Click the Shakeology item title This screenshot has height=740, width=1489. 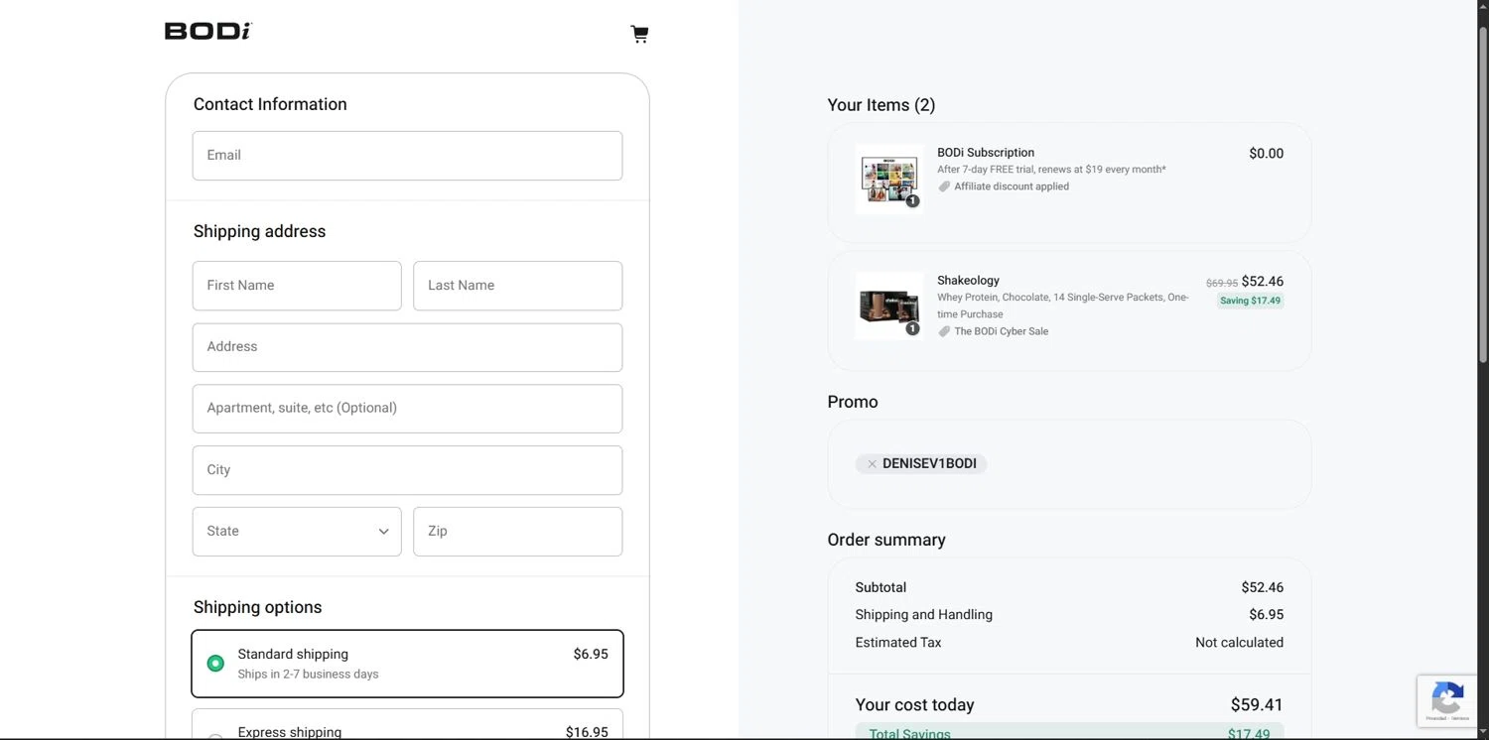click(x=968, y=281)
